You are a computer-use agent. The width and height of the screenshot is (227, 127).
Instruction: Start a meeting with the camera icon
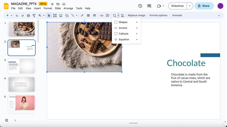[159, 6]
